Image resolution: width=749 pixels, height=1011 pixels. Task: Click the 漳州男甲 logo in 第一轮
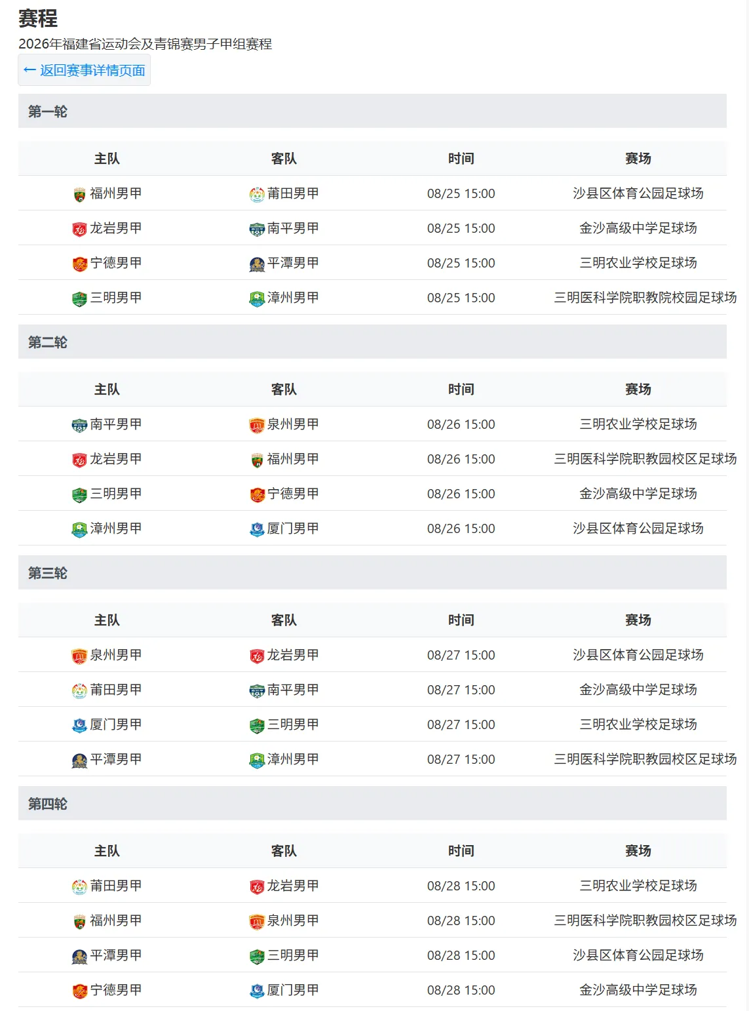[x=257, y=298]
